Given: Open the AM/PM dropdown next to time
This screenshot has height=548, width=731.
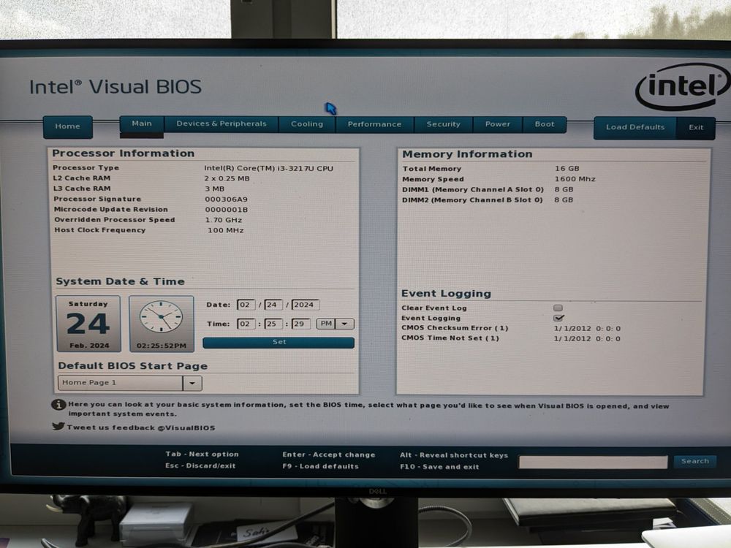Looking at the screenshot, I should pyautogui.click(x=344, y=324).
